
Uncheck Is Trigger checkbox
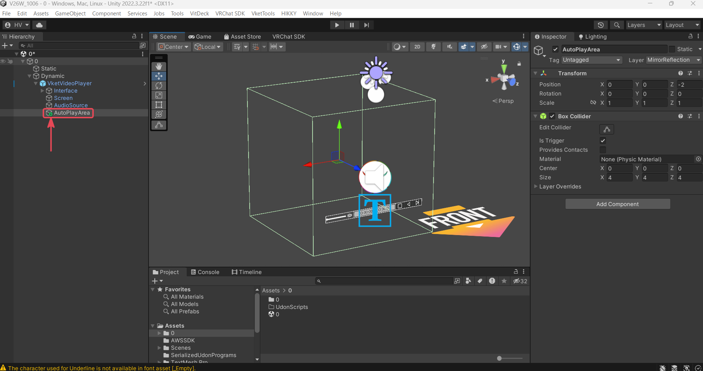603,140
